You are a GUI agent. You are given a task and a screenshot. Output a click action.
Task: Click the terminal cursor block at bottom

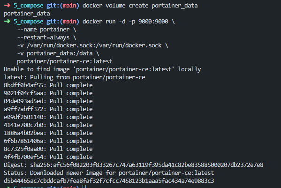point(84,187)
